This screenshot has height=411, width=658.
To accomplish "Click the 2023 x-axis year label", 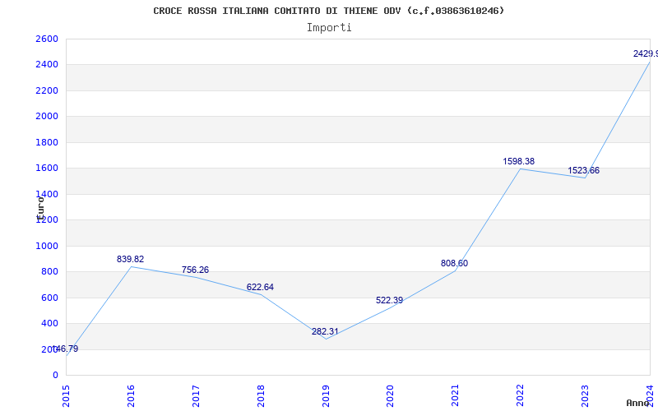I will coord(585,395).
